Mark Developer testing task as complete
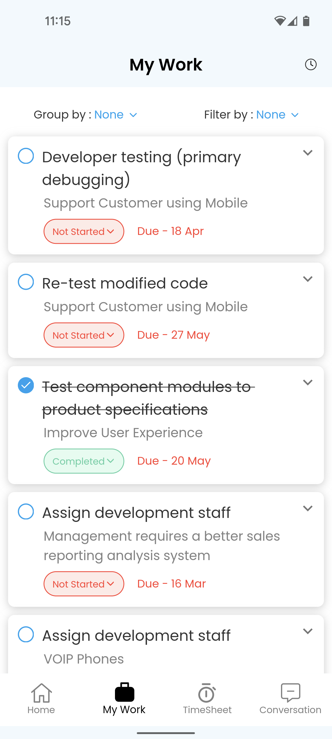The height and width of the screenshot is (739, 332). click(26, 156)
